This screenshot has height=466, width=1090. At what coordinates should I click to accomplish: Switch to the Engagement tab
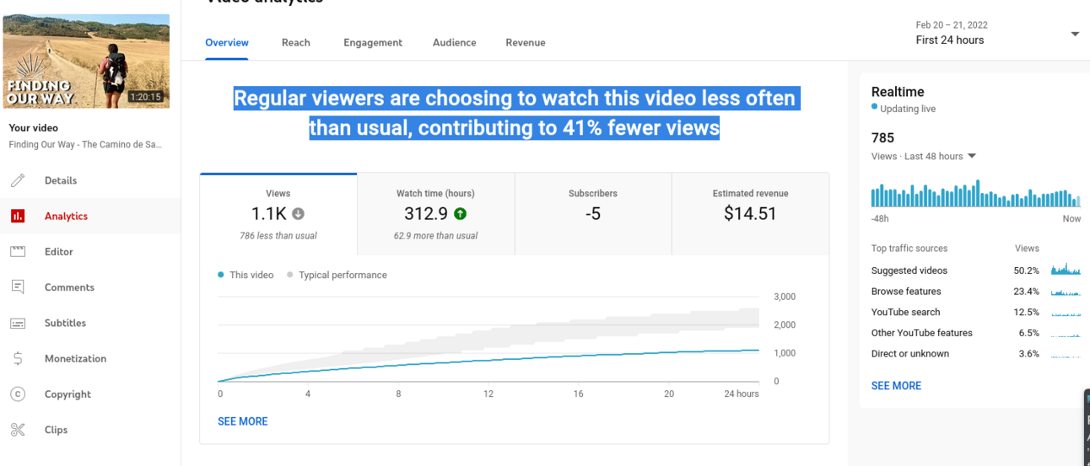click(372, 43)
